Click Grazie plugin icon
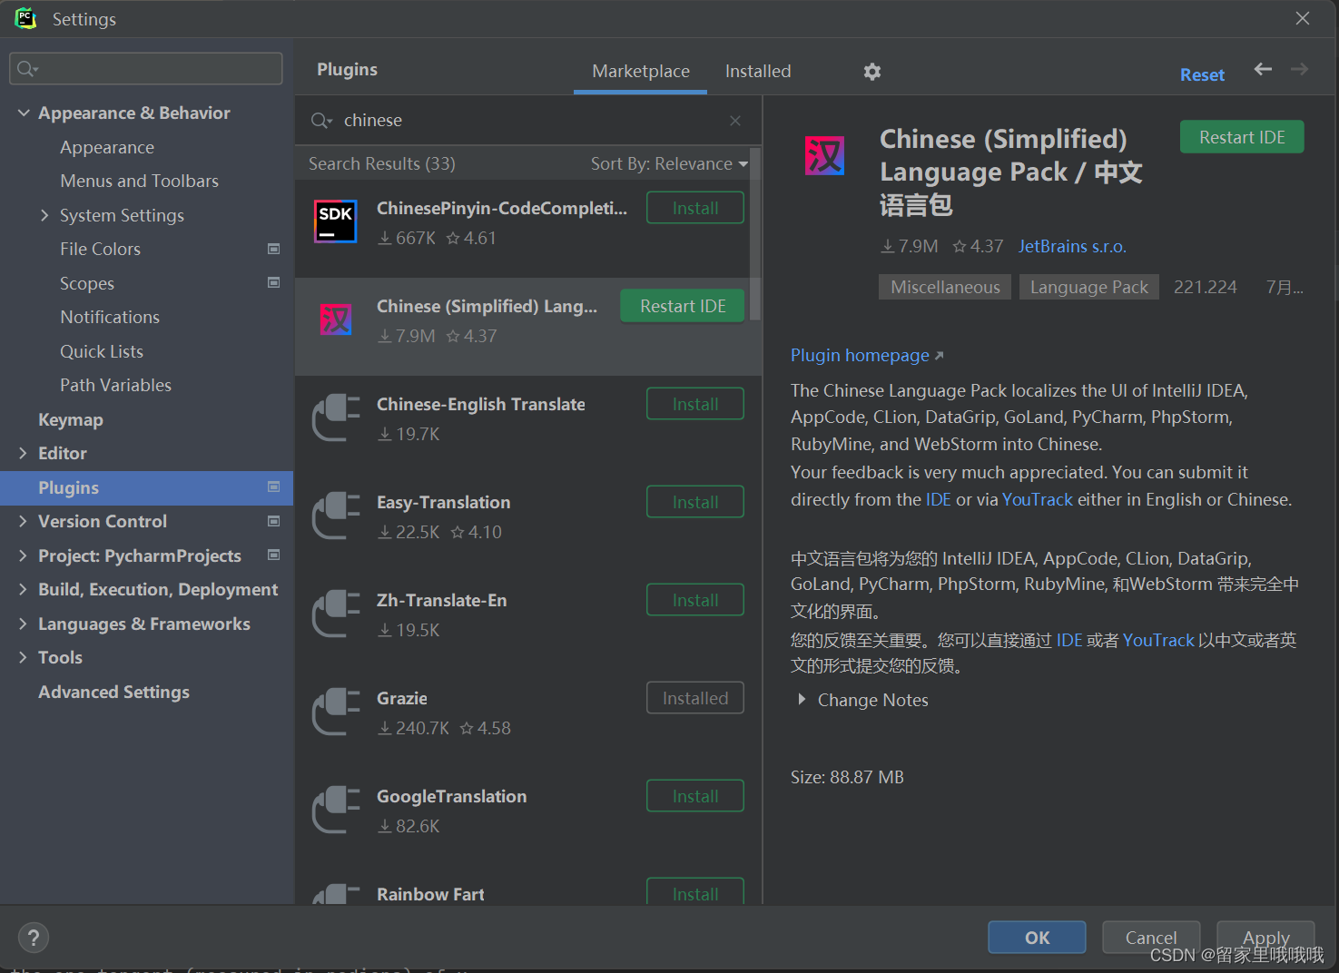Screen dimensions: 1339x973 click(336, 712)
